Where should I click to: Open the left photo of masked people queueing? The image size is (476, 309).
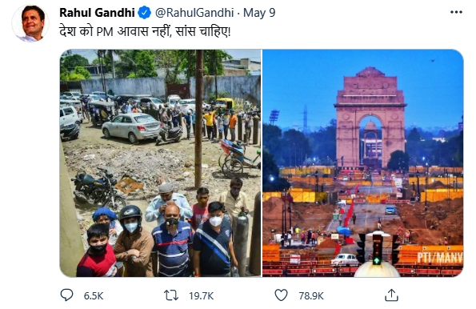pos(160,163)
